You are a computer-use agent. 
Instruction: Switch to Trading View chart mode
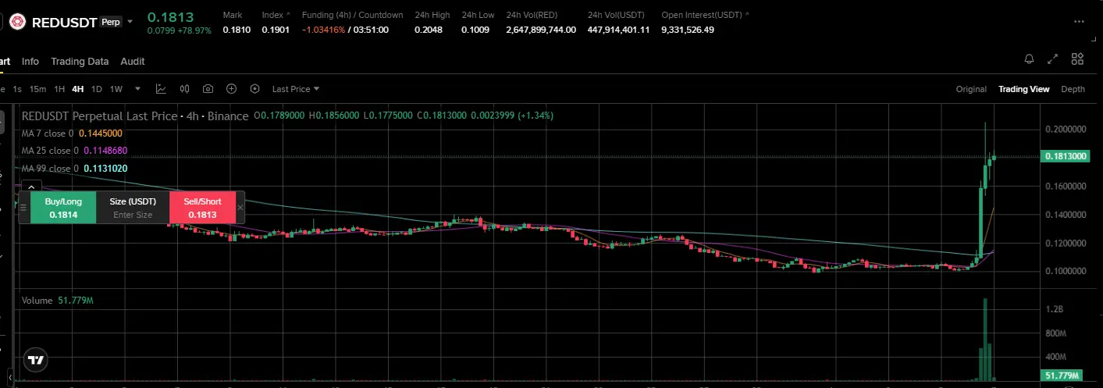pyautogui.click(x=1023, y=89)
